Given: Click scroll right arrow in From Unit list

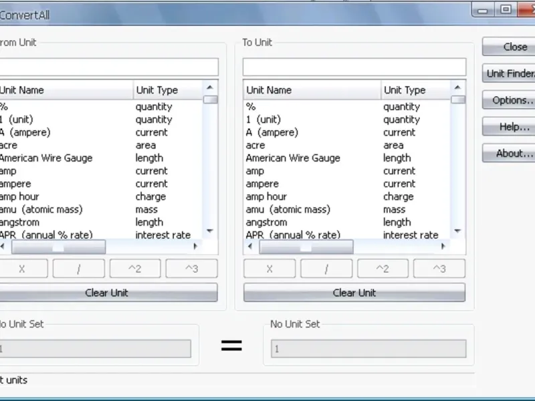Looking at the screenshot, I should [195, 246].
